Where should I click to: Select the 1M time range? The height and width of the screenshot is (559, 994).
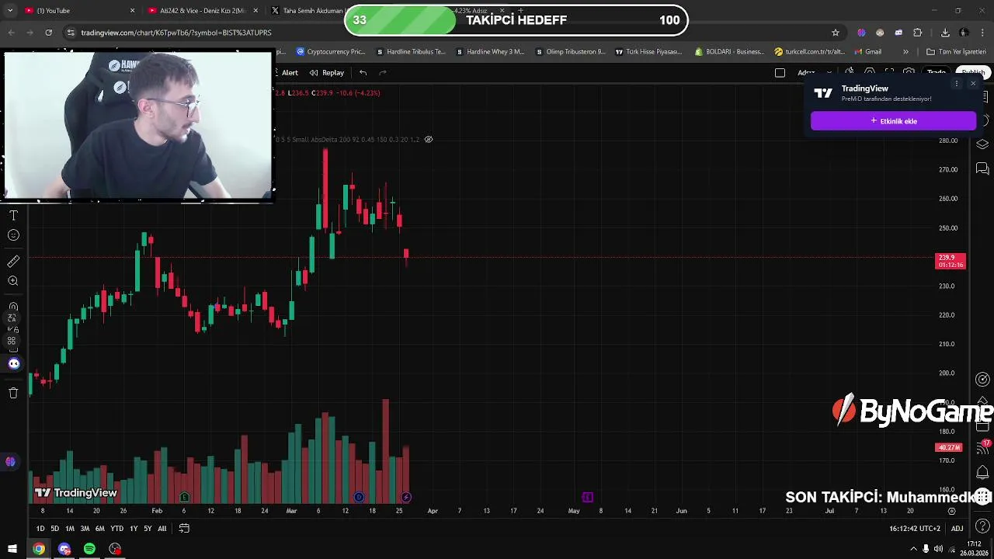pyautogui.click(x=69, y=528)
